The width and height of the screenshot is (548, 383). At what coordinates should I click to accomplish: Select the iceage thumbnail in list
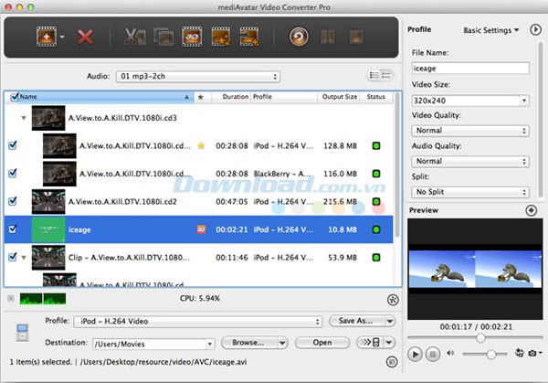48,229
